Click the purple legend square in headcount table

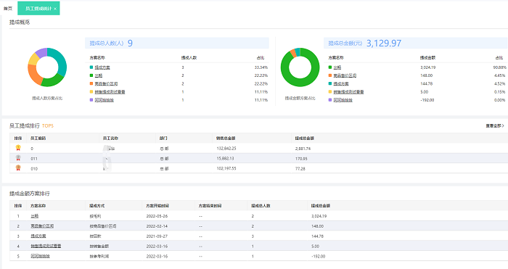pyautogui.click(x=91, y=100)
